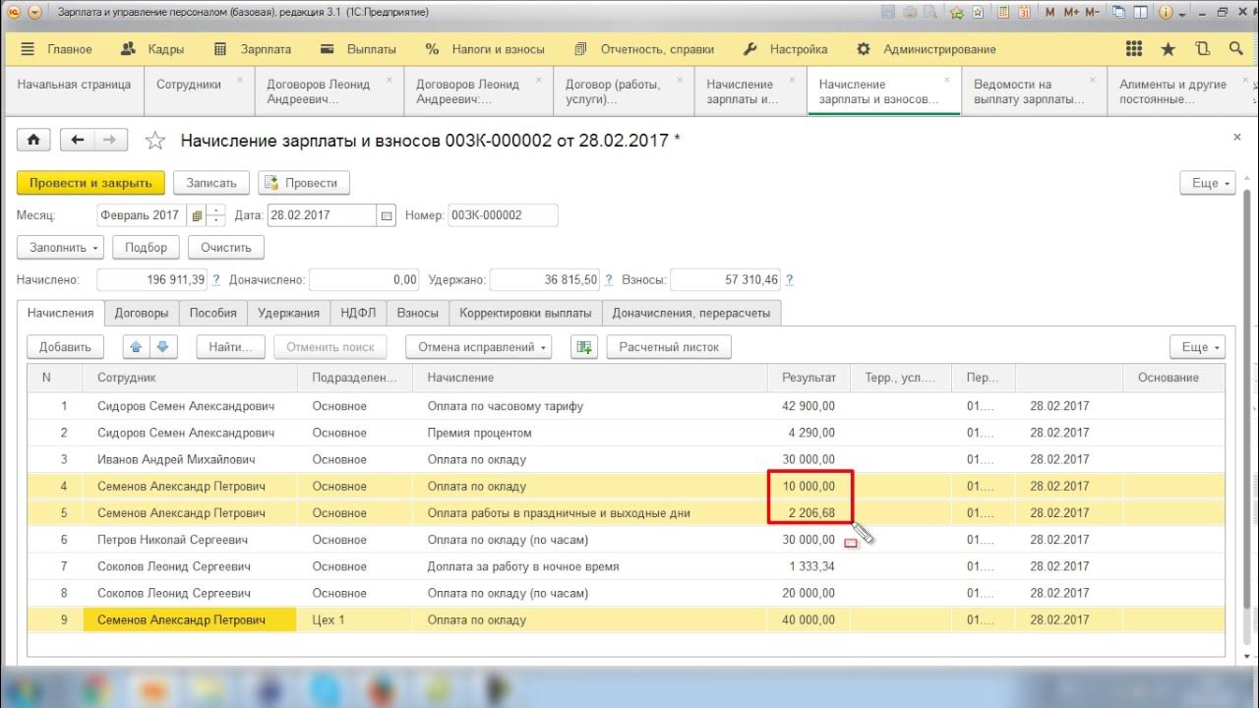Click the Добавить button
This screenshot has height=708, width=1259.
coord(66,347)
